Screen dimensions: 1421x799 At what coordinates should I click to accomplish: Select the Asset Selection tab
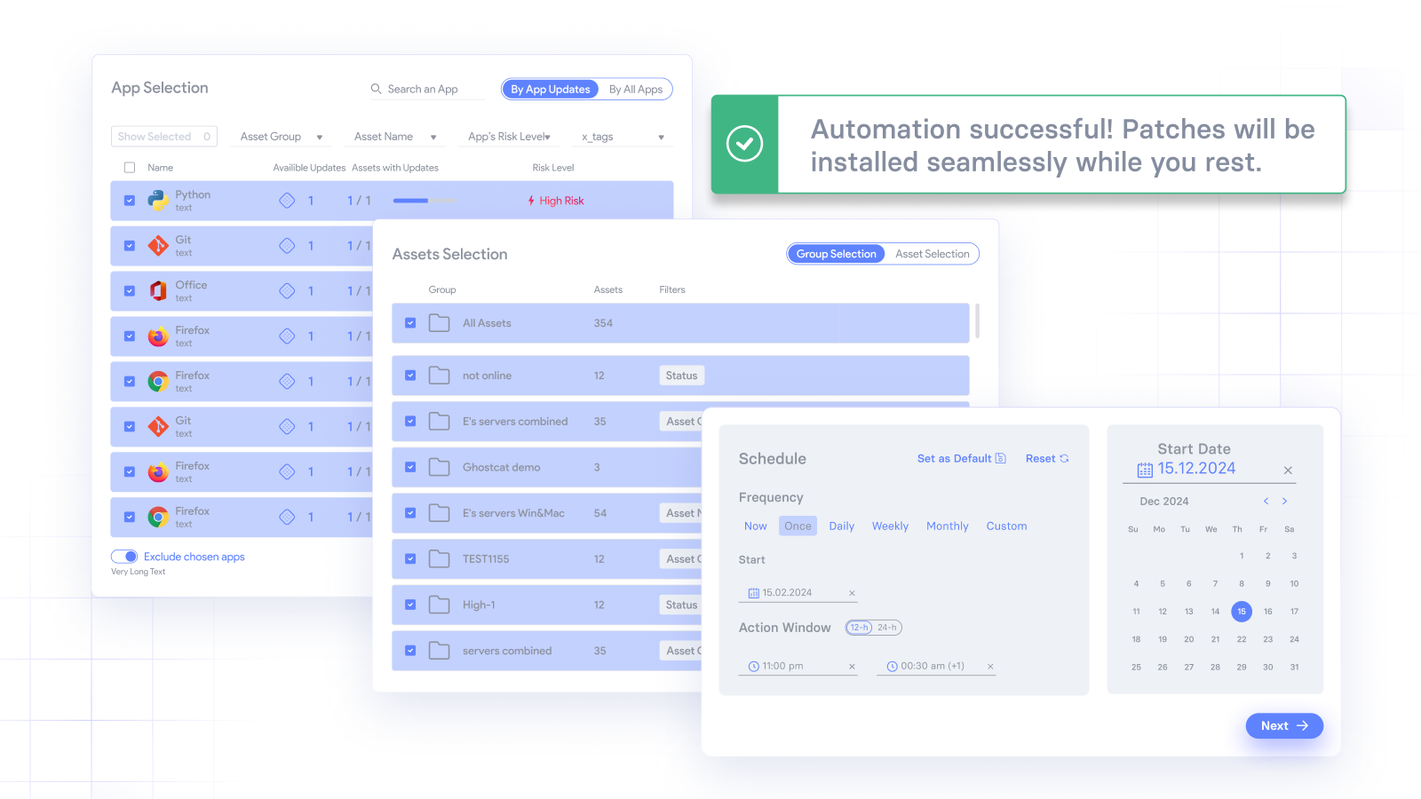[x=933, y=254]
